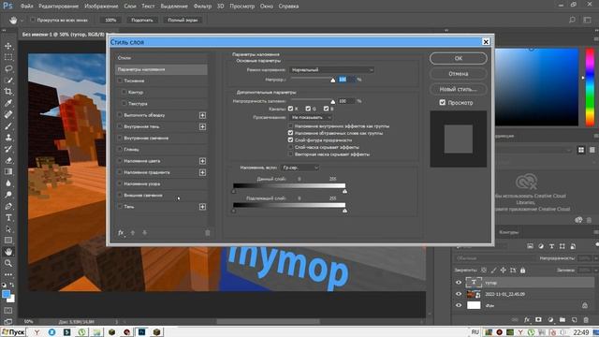
Task: Add another gradient overlay with plus icon
Action: click(202, 172)
